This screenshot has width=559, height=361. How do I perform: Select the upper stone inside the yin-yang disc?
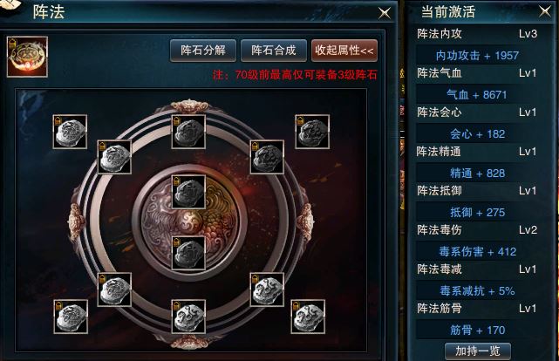point(188,192)
